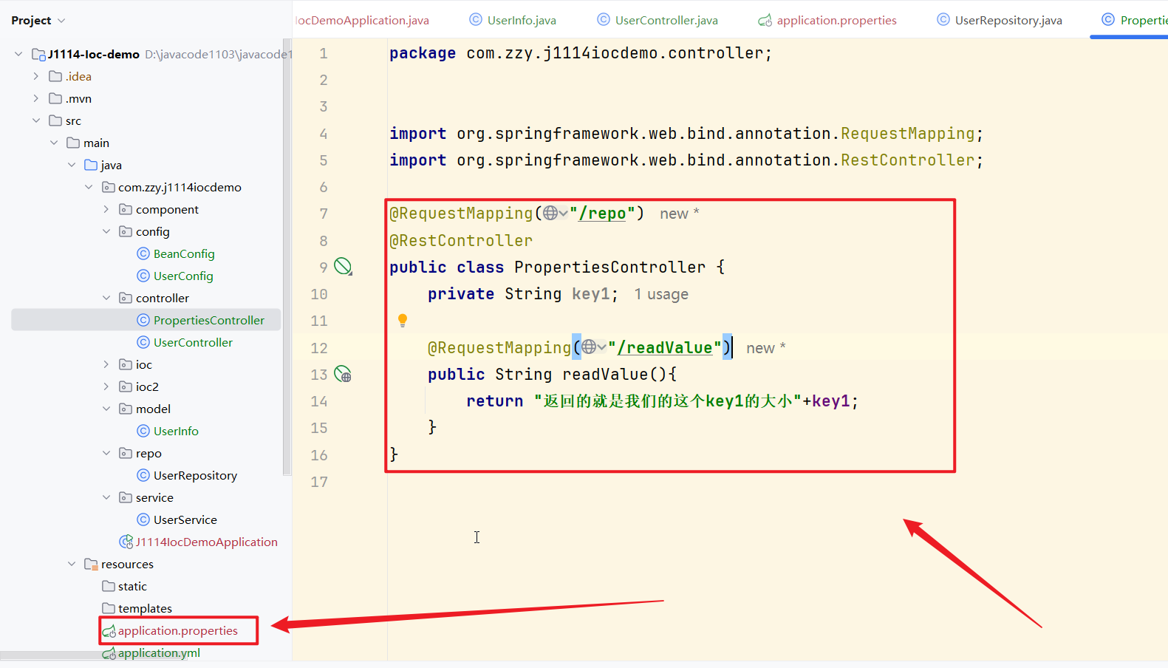This screenshot has height=668, width=1168.
Task: Click UserController class icon in tree
Action: pos(143,342)
